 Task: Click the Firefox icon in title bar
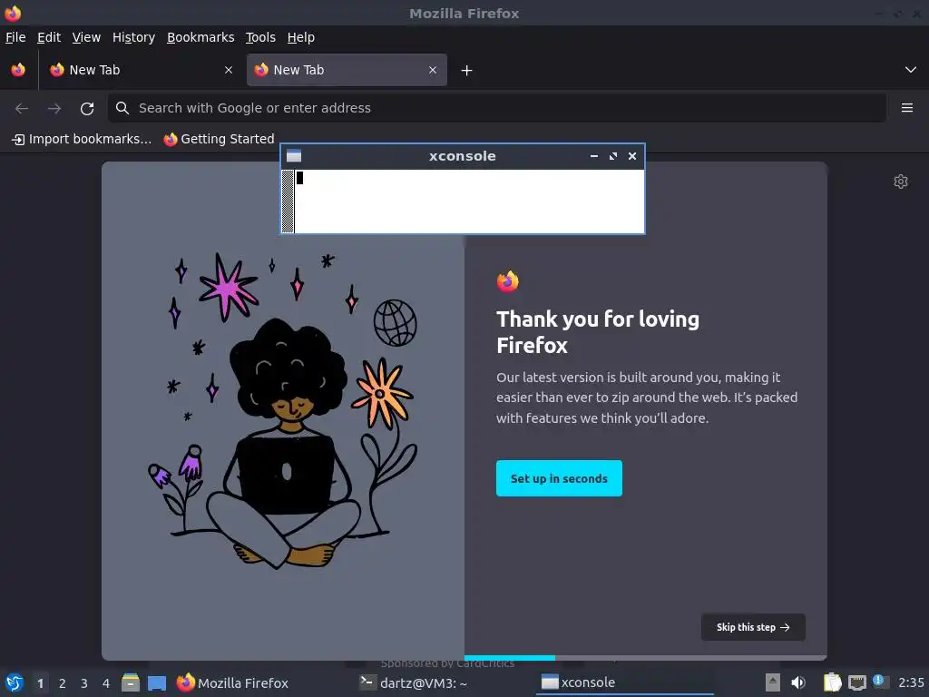pos(13,13)
